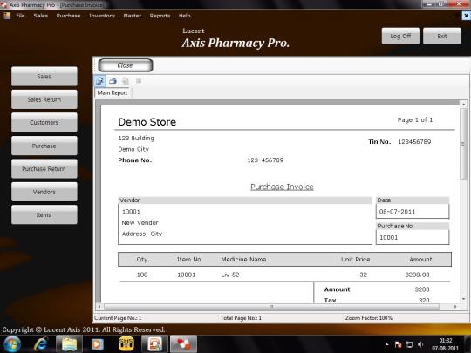Click 'Total Page No.: 1' status text
The image size is (471, 353).
click(x=241, y=317)
